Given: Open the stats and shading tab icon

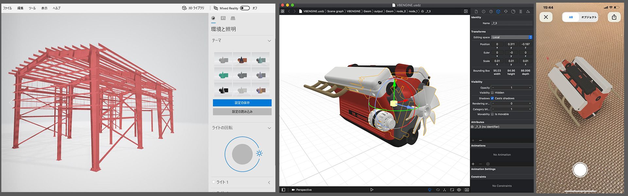Looking at the screenshot, I should [x=223, y=18].
